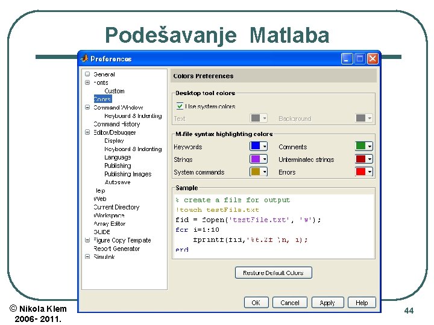This screenshot has width=434, height=325.
Task: Collapse the Fonts tree node
Action: pyautogui.click(x=87, y=82)
